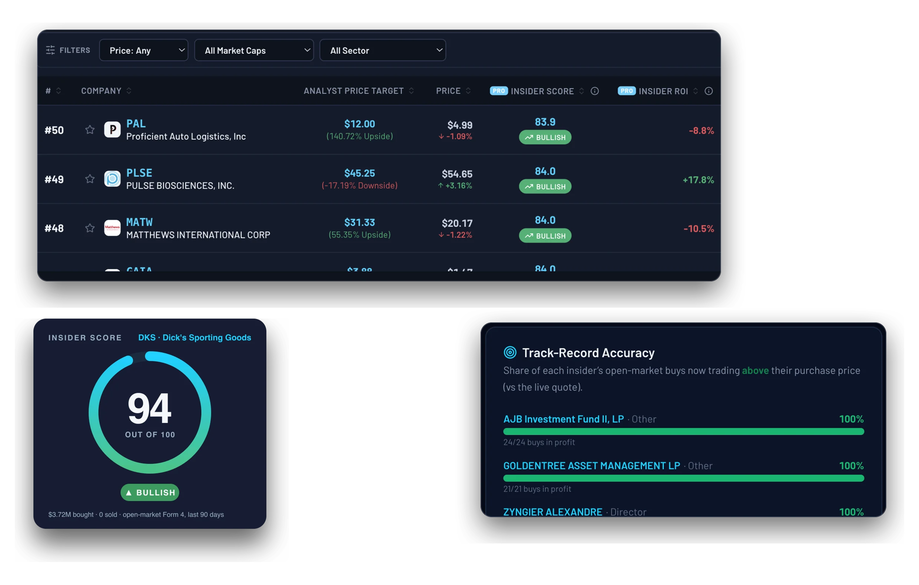Click PRO badge beside Insider Score

499,91
